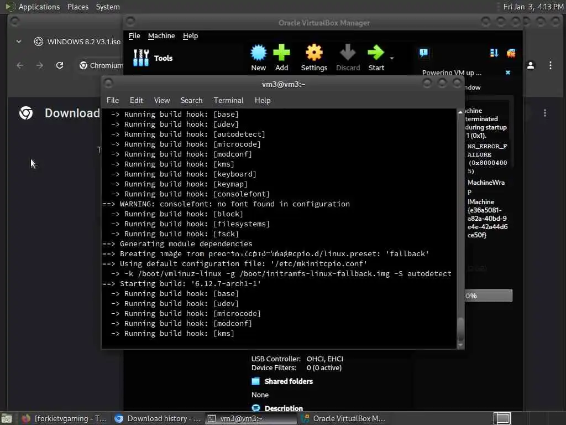Select the Tools item in VirtualBox
The width and height of the screenshot is (566, 425).
[x=153, y=58]
